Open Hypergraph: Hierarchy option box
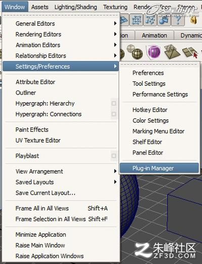 point(114,103)
